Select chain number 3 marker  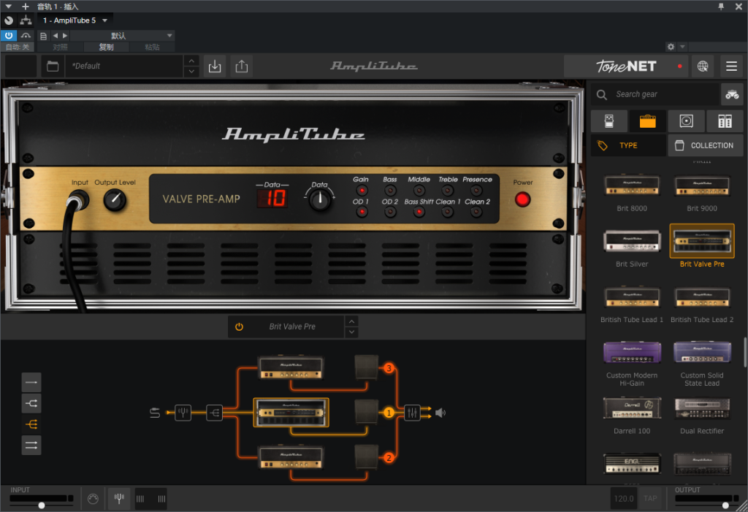389,368
